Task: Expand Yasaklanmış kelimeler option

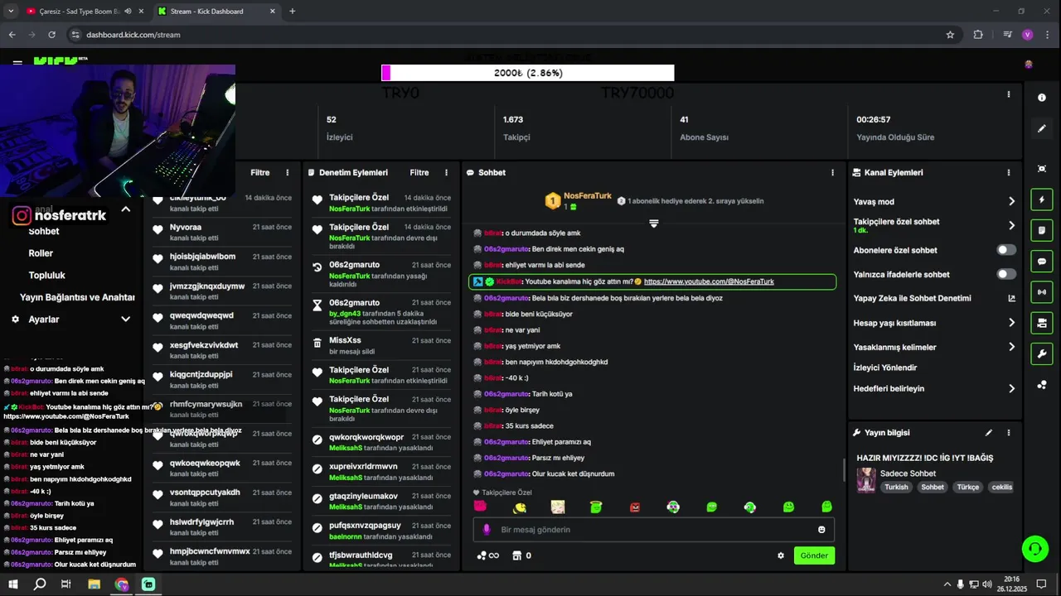Action: [1011, 347]
